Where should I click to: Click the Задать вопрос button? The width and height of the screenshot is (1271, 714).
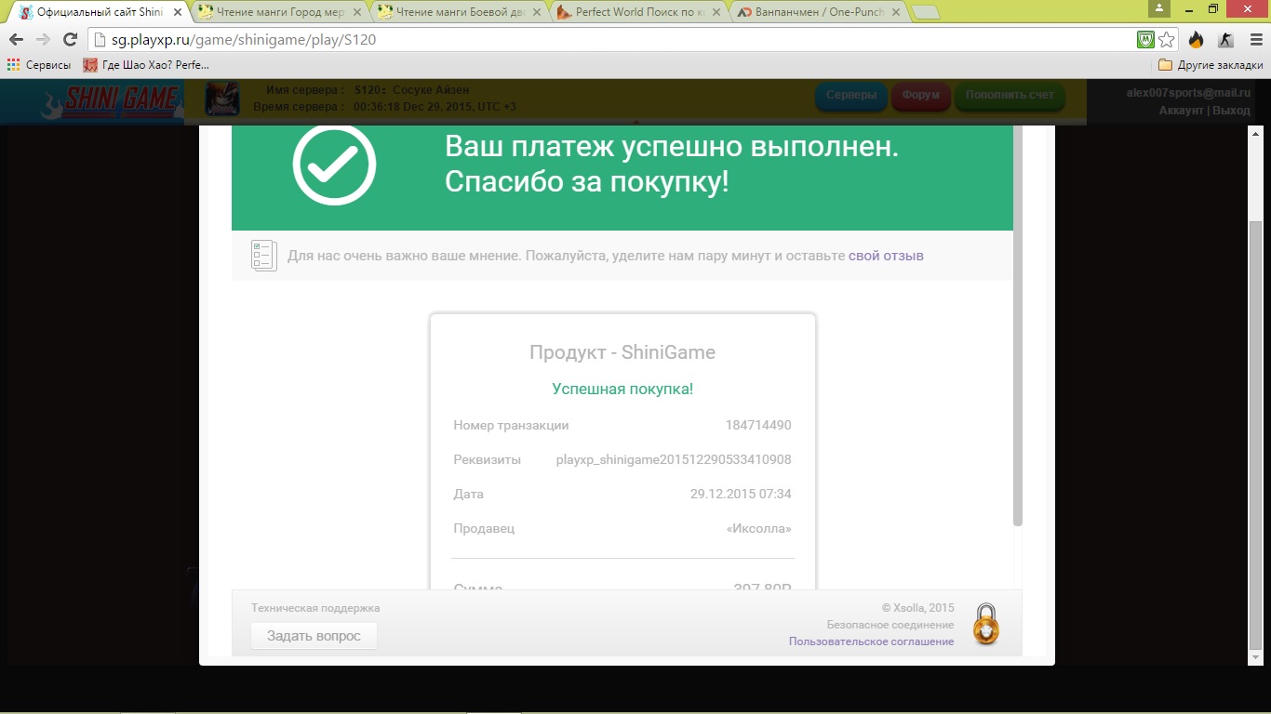tap(314, 636)
